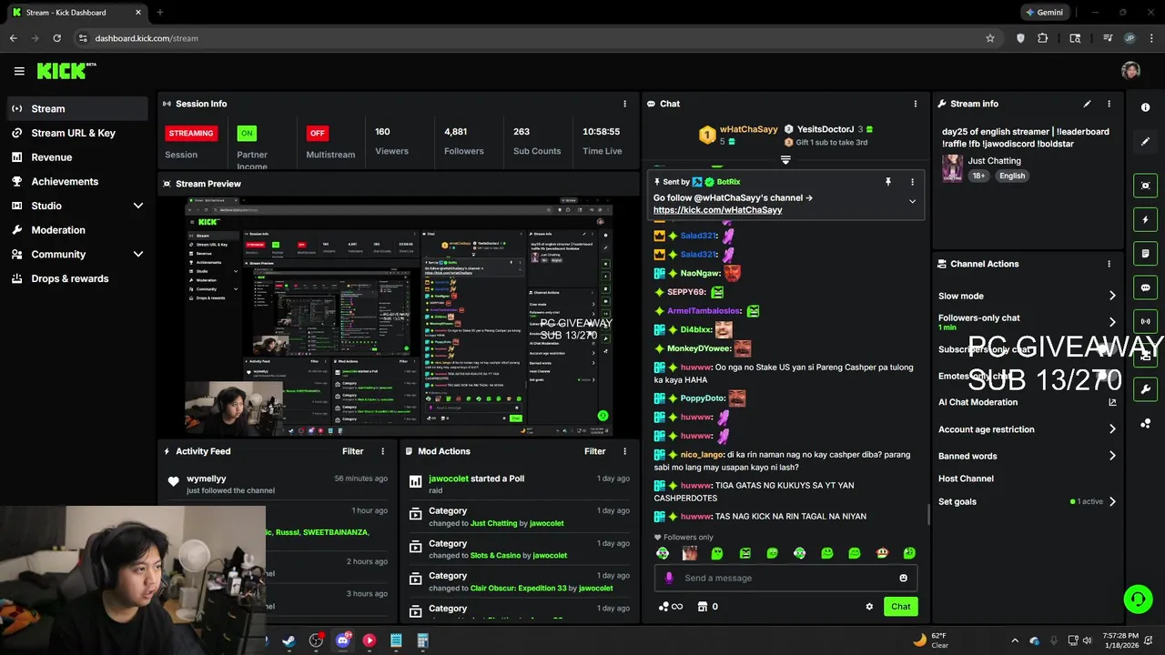
Task: Open the emoji picker in message box
Action: pos(903,578)
